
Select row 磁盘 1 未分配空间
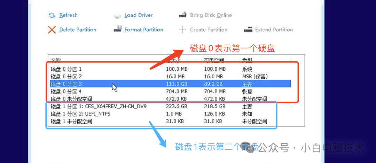[x=170, y=121]
